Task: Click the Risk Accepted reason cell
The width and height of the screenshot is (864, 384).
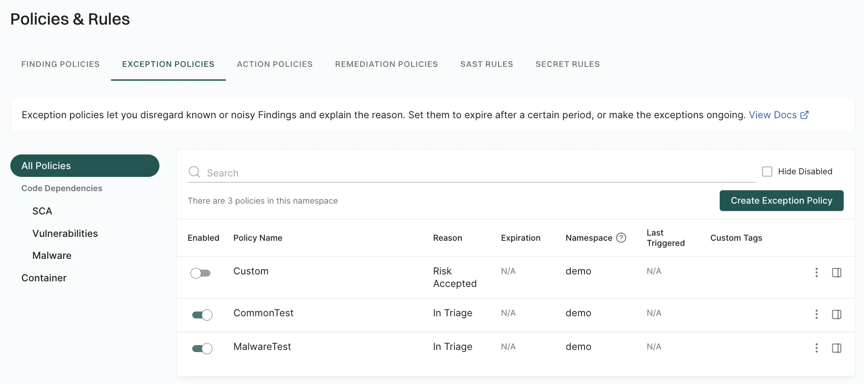Action: coord(455,277)
